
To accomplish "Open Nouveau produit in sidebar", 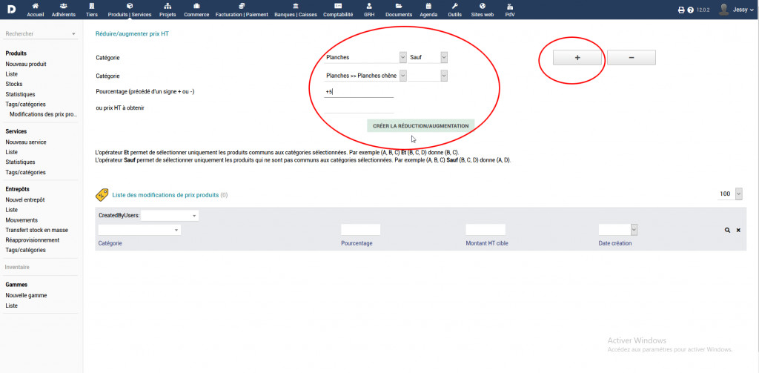I will (x=26, y=64).
